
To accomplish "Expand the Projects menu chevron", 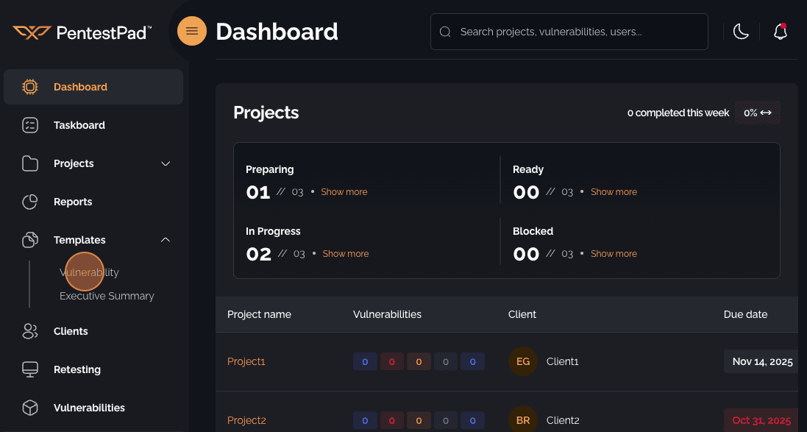I will 165,163.
